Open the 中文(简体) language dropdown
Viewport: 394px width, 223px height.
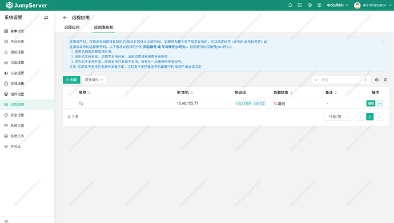337,5
